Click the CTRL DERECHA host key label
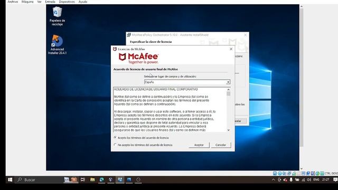This screenshot has height=190, width=338. click(x=331, y=174)
